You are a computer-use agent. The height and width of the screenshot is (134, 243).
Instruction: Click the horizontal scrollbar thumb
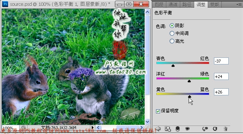click(127, 128)
